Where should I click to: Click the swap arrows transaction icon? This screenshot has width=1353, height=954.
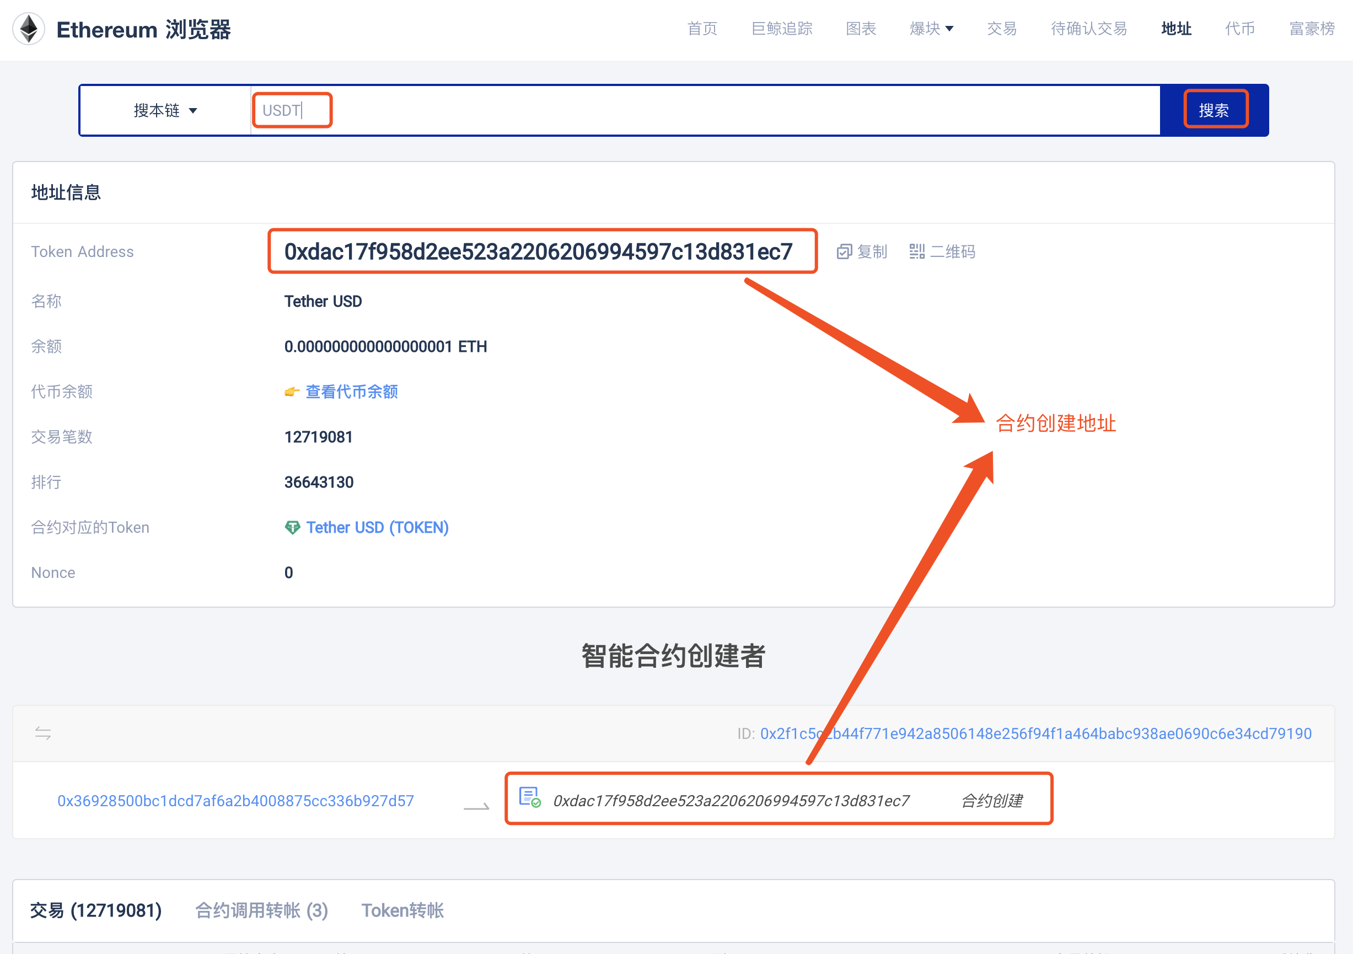(43, 733)
